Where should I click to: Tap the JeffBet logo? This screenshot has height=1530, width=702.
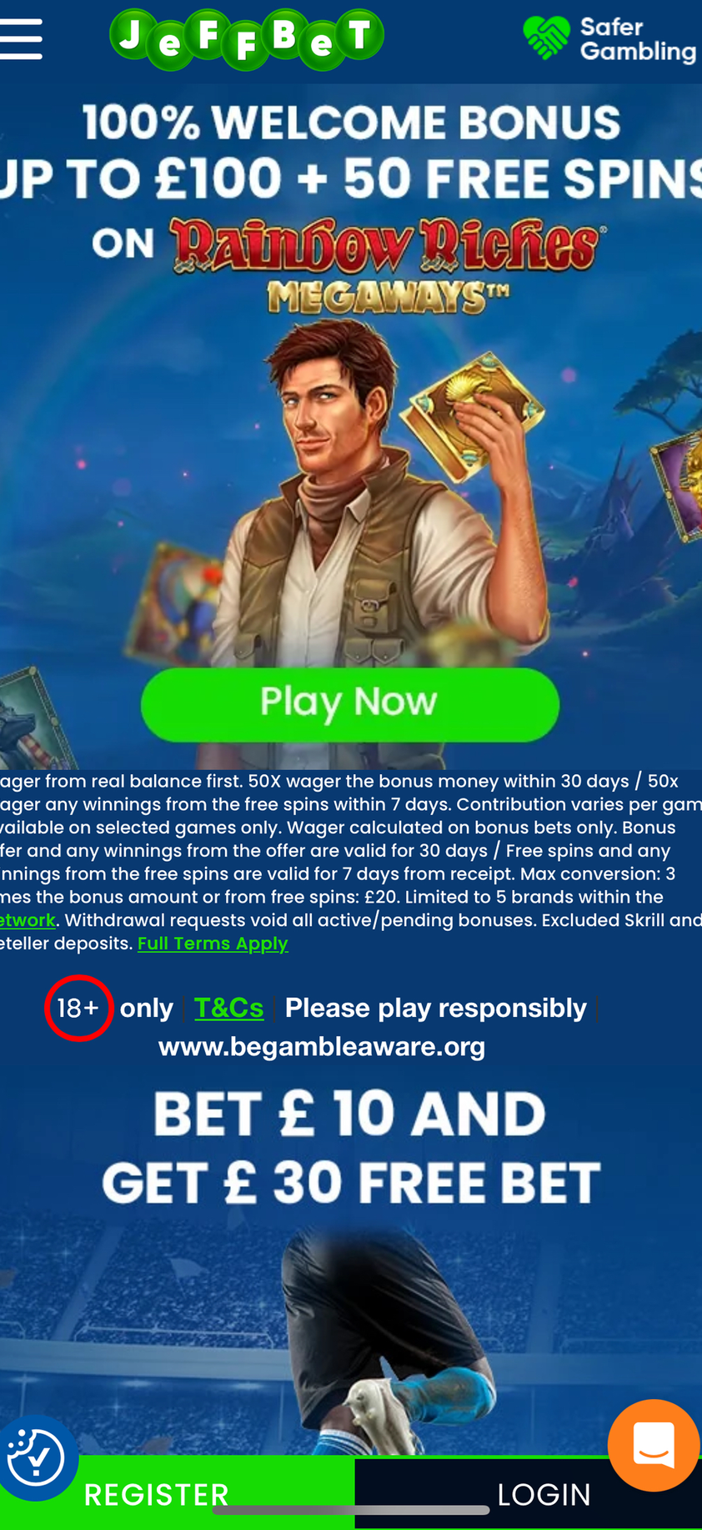click(x=247, y=39)
